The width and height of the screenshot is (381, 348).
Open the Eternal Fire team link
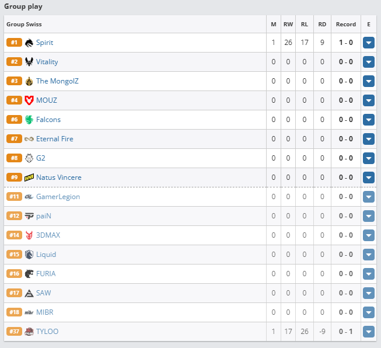(55, 139)
